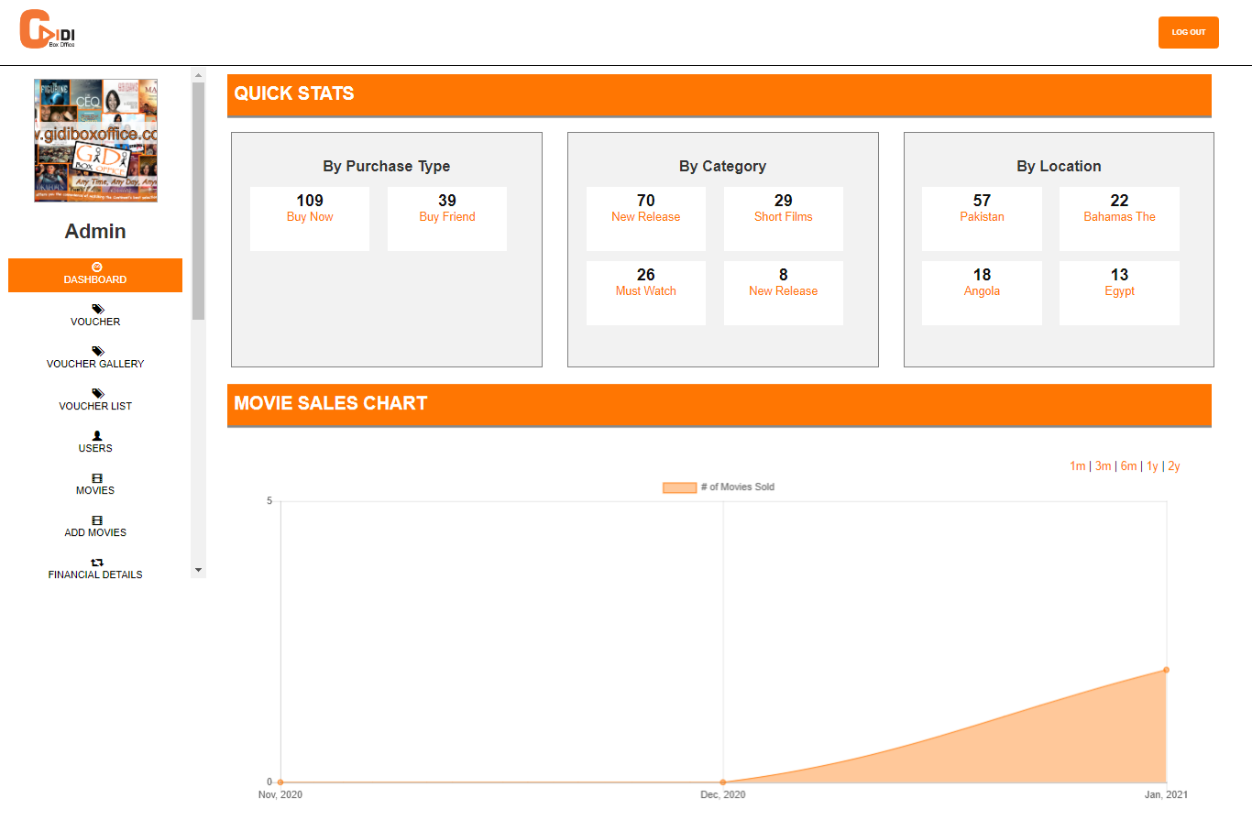Screen dimensions: 1252x820
Task: Click the Gidi Box Office logo
Action: click(48, 29)
